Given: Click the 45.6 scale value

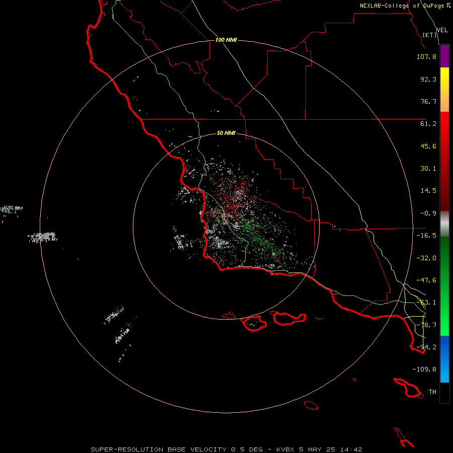Looking at the screenshot, I should pyautogui.click(x=428, y=146).
